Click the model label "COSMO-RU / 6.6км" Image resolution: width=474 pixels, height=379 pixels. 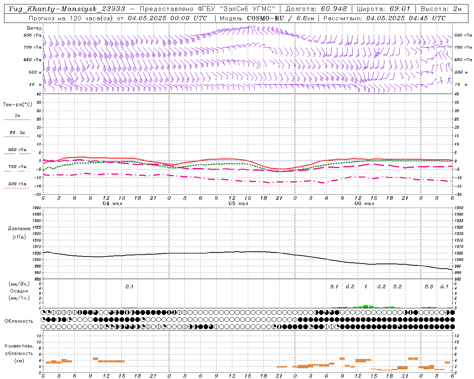[x=280, y=18]
